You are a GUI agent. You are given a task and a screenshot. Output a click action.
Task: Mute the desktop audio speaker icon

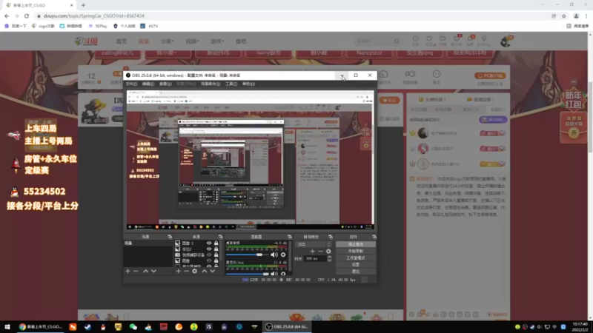[x=274, y=255]
